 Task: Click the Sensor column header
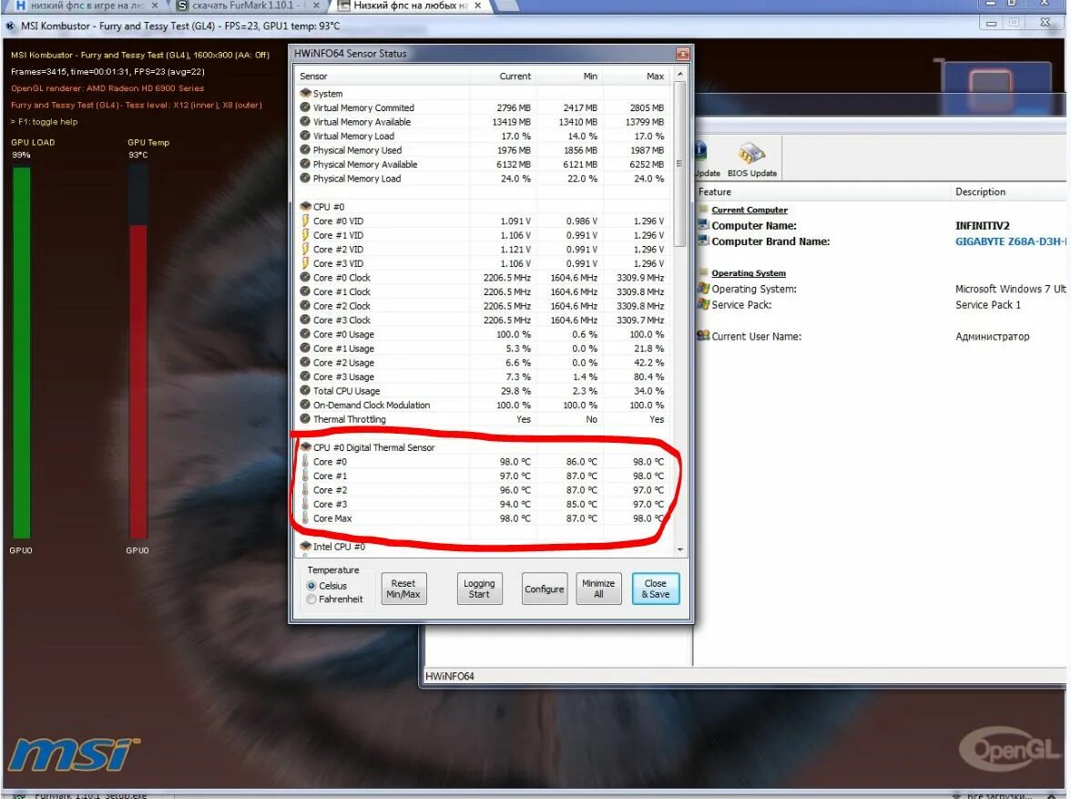tap(382, 76)
